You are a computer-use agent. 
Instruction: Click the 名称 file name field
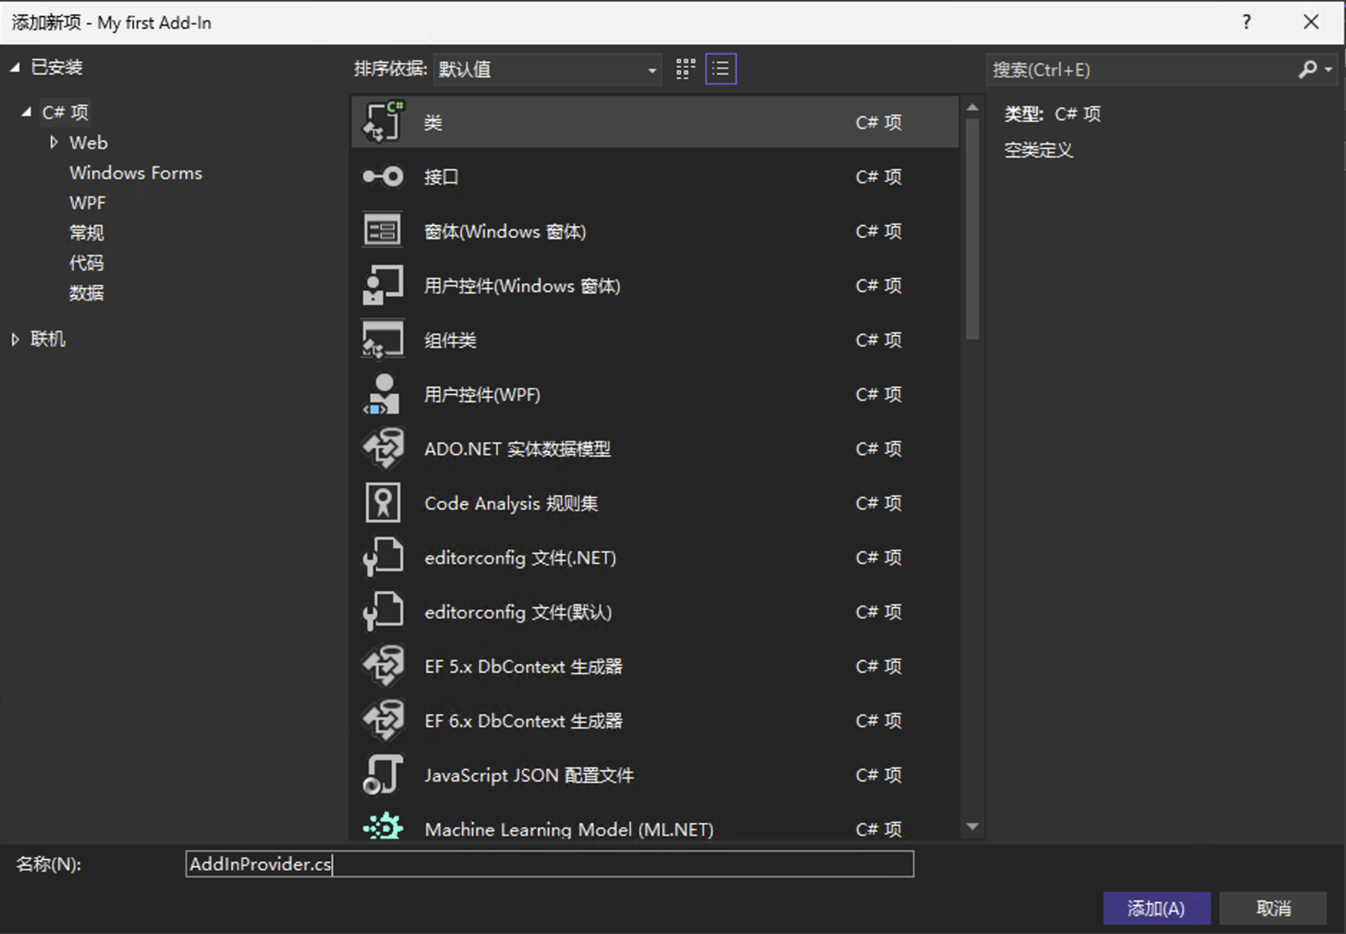coord(549,864)
